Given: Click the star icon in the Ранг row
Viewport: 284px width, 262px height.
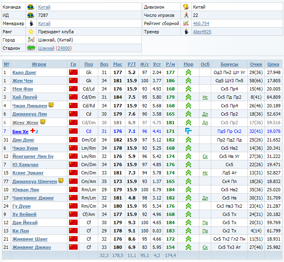Looking at the screenshot, I should coord(31,32).
